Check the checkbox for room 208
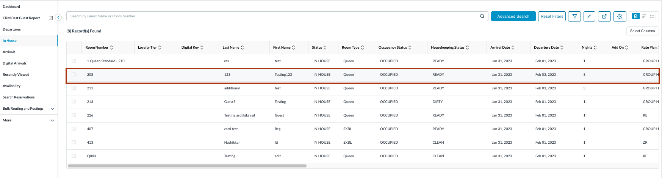The height and width of the screenshot is (178, 662). [74, 75]
